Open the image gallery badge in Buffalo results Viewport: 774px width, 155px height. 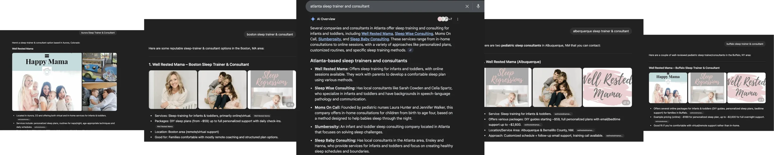tap(761, 100)
